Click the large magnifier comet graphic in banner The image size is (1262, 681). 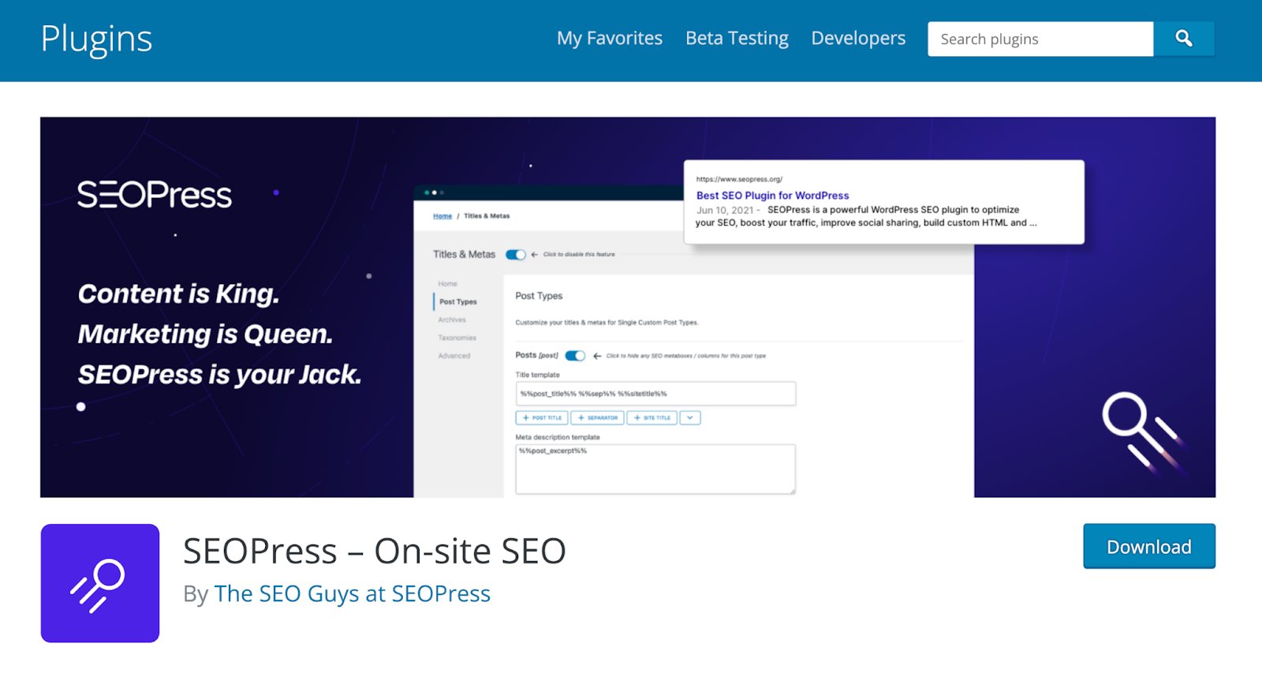[x=1139, y=428]
